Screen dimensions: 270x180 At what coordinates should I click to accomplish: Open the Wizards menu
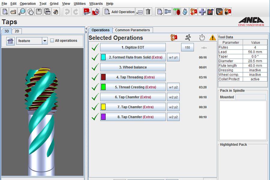pyautogui.click(x=96, y=4)
